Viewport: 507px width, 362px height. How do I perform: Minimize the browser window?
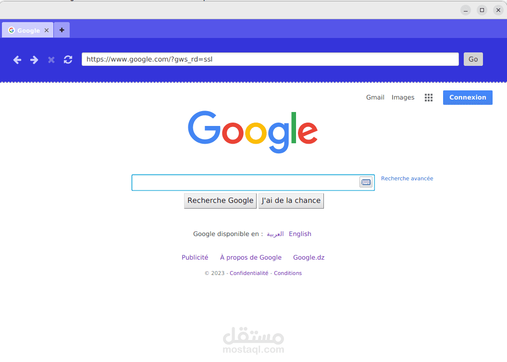[x=466, y=11]
